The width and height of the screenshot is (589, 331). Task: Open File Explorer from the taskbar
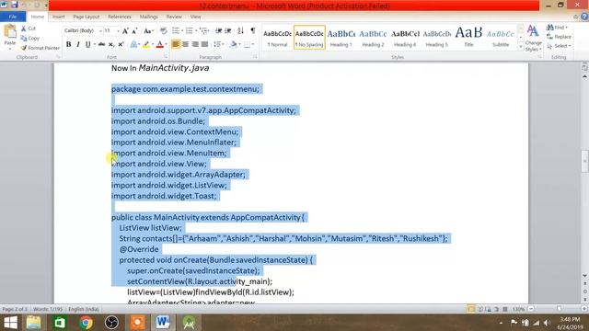pos(34,323)
